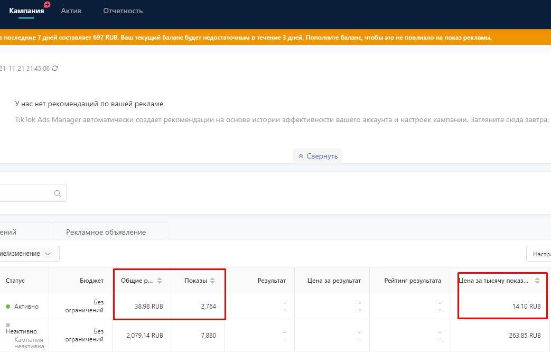Open the ие/изменение dropdown
Viewport: 551px width, 353px height.
pyautogui.click(x=30, y=254)
